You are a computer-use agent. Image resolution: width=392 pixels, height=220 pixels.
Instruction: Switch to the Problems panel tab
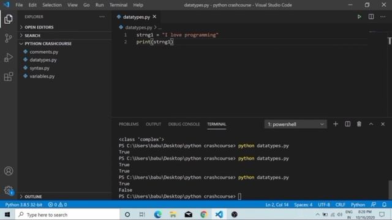pos(129,124)
